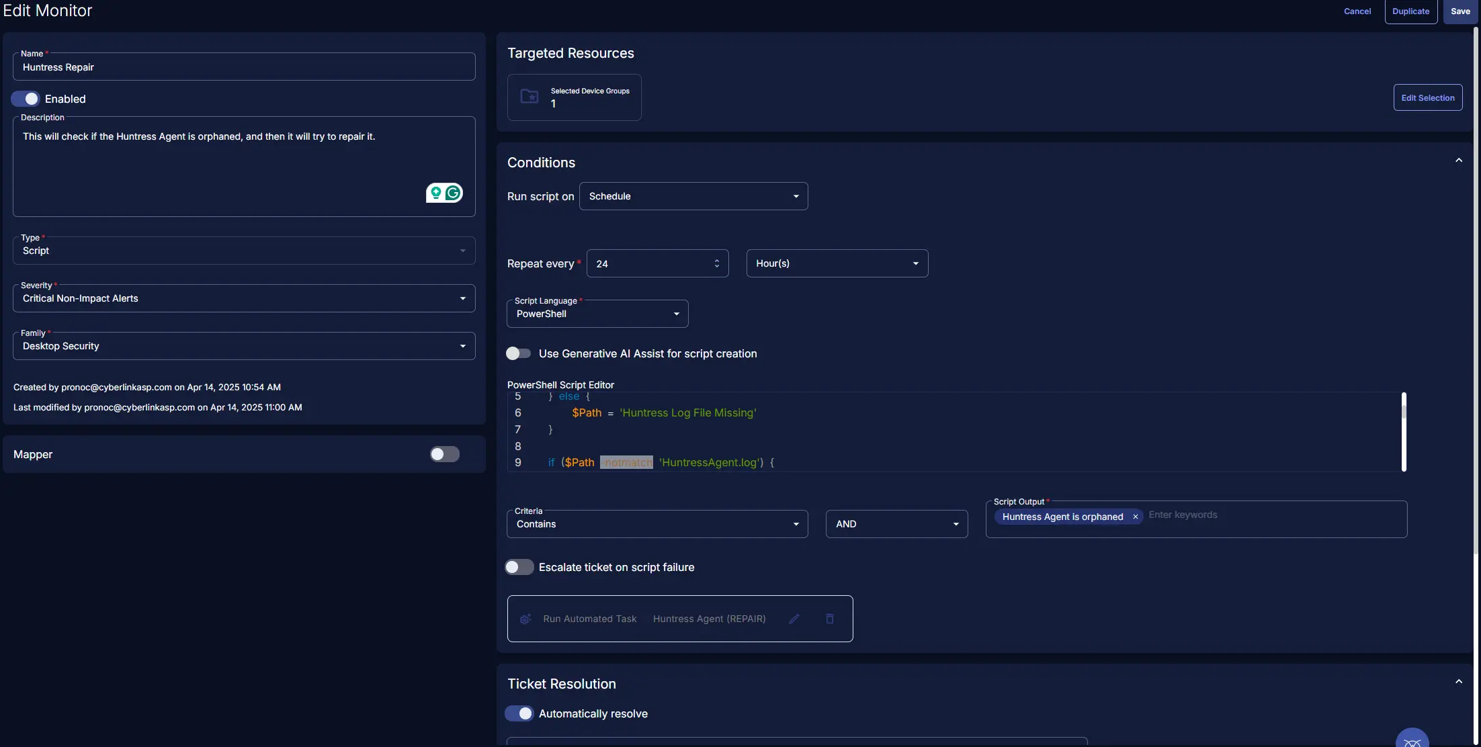Collapse the Ticket Resolution section
Screen dimensions: 1481x747
pos(1459,682)
